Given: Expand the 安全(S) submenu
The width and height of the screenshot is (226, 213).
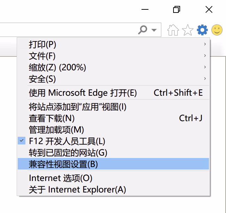Looking at the screenshot, I should click(x=42, y=79).
